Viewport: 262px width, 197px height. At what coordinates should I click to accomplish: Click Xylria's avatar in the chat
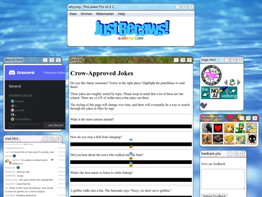[x=7, y=161]
